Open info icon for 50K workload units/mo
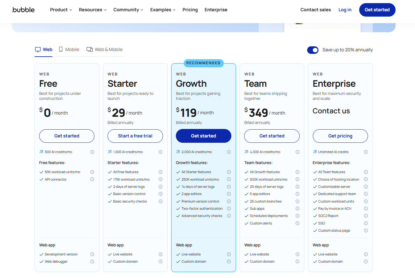 tap(92, 172)
